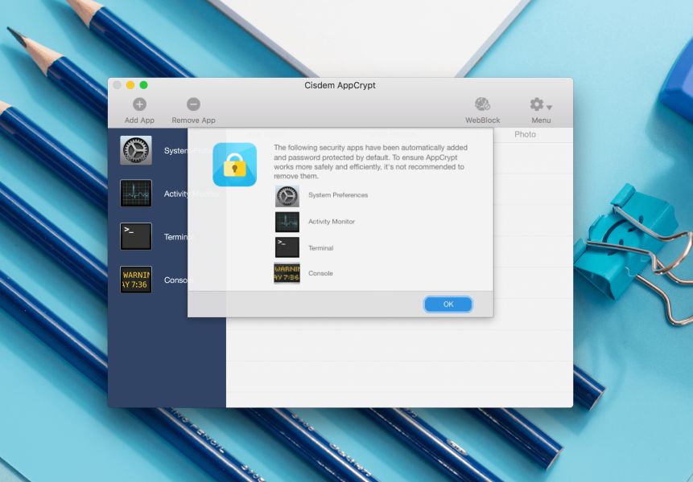Image resolution: width=693 pixels, height=482 pixels.
Task: Click the Remove App minus icon
Action: point(194,104)
